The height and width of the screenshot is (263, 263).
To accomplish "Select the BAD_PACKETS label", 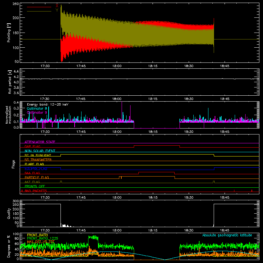I will [x=36, y=191].
